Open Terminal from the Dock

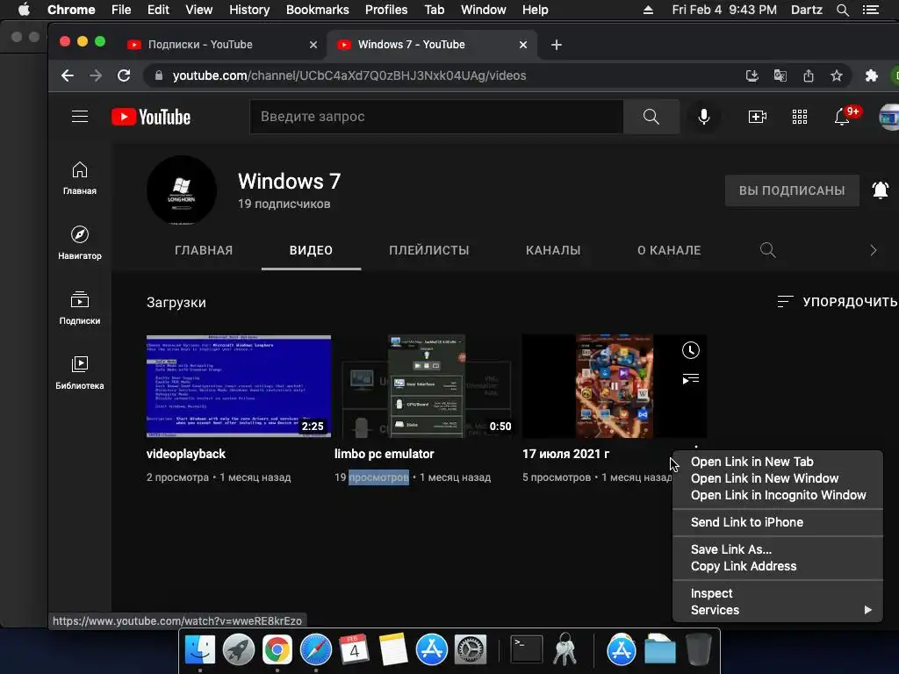pyautogui.click(x=527, y=650)
